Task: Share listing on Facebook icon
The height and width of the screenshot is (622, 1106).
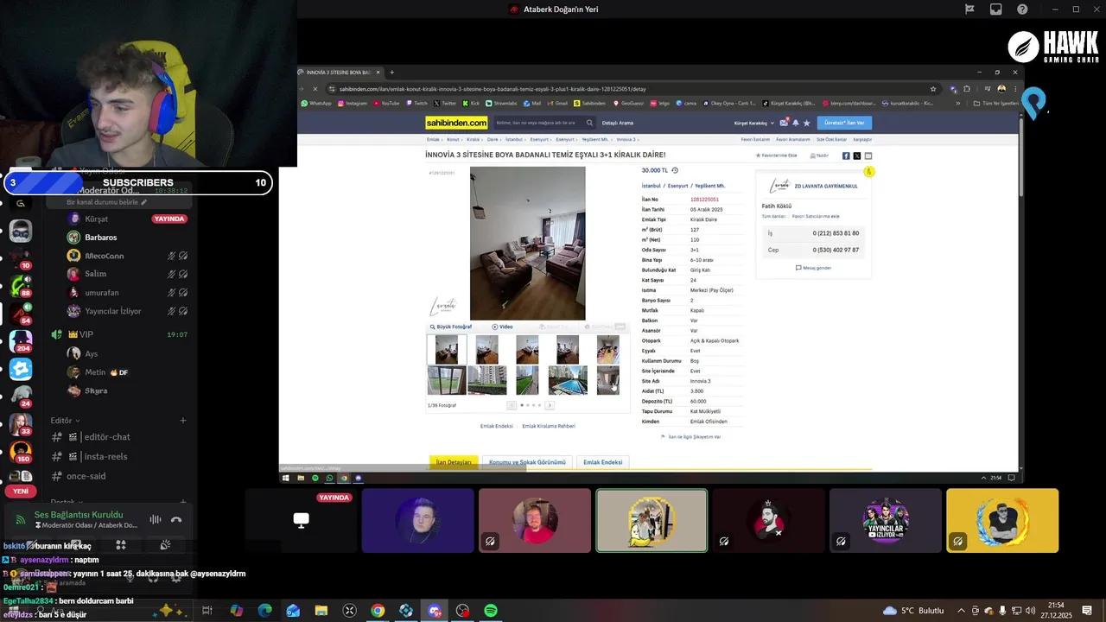Action: coord(846,155)
